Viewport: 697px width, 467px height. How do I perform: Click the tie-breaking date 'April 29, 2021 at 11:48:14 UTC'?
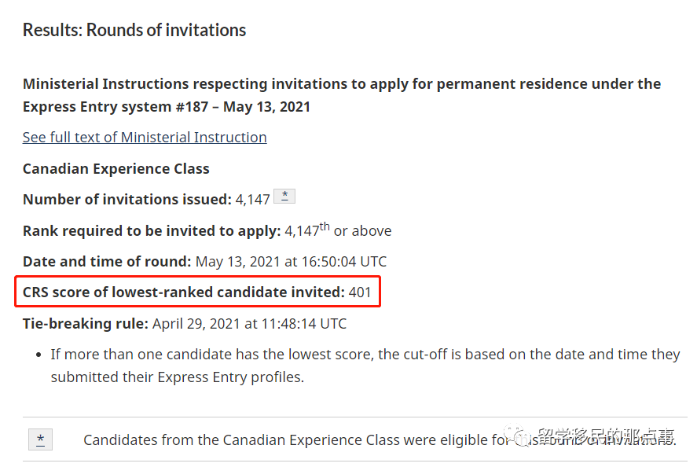click(249, 323)
